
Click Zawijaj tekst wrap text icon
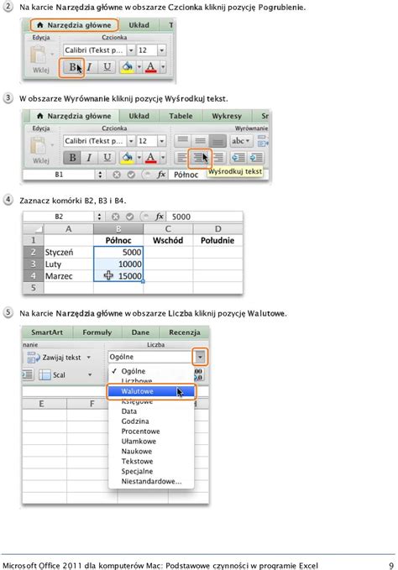[32, 358]
